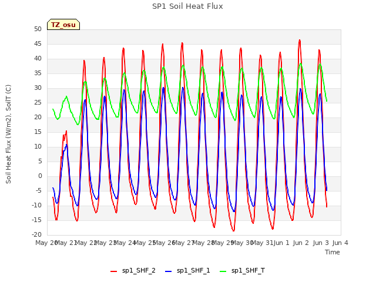Click the 0 y-axis tick label

[40, 176]
